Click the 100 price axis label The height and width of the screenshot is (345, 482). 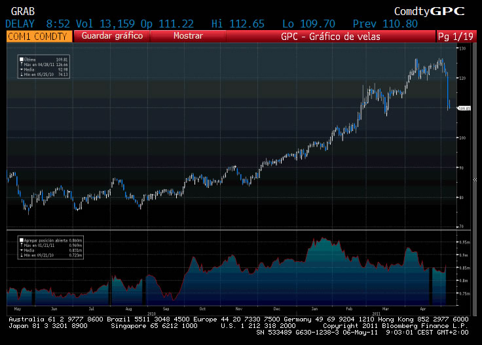462,138
